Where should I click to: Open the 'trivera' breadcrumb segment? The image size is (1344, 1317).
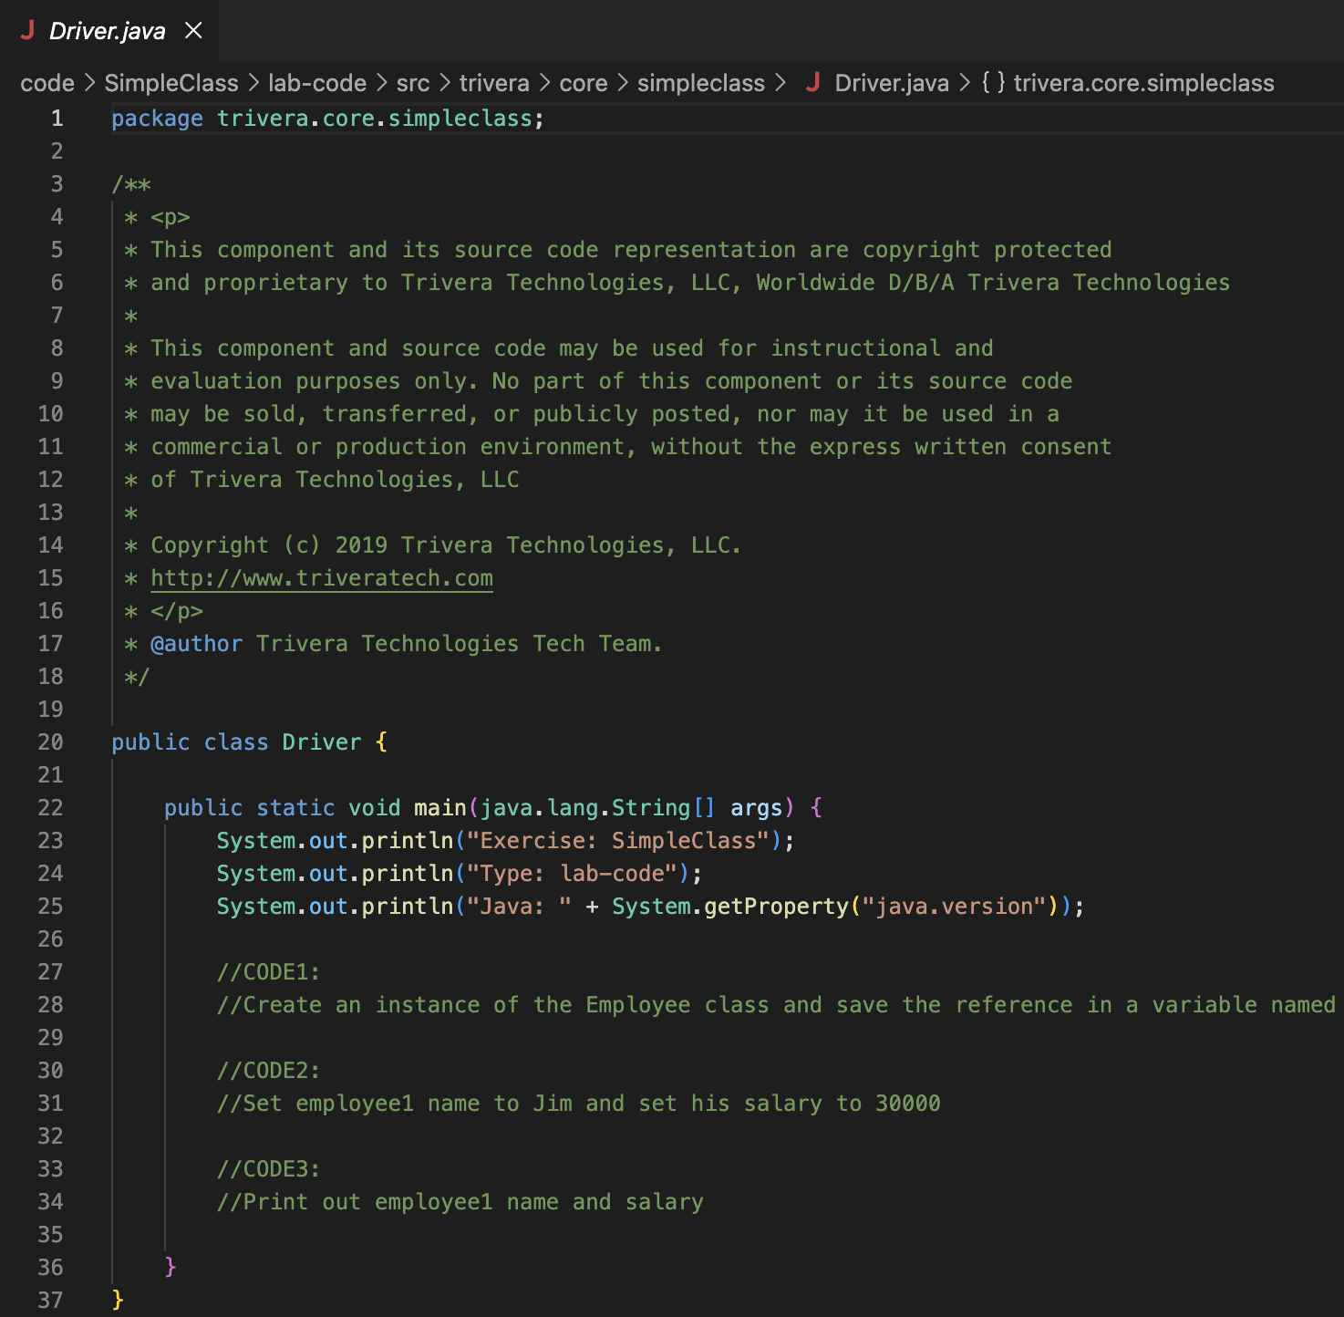494,83
